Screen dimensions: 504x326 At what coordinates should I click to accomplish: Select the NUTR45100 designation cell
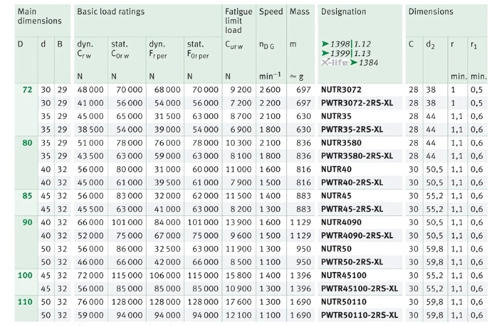pos(344,276)
